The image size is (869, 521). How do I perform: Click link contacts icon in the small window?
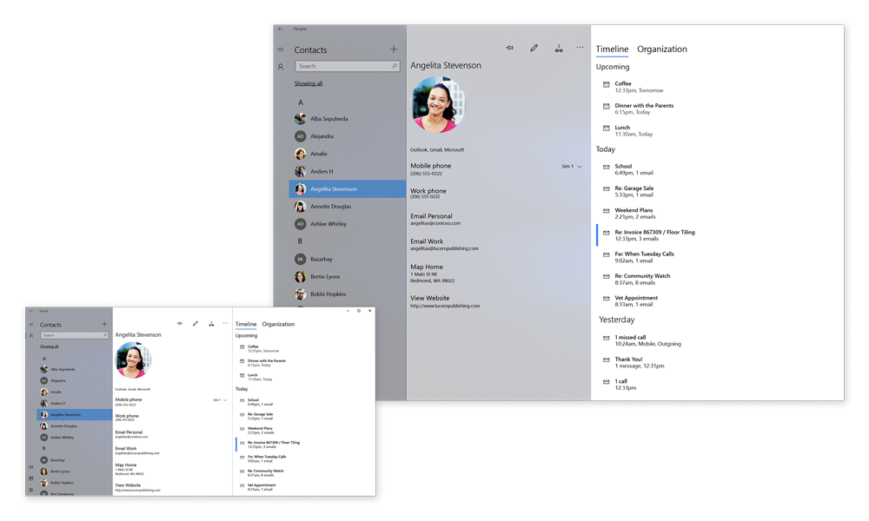211,324
